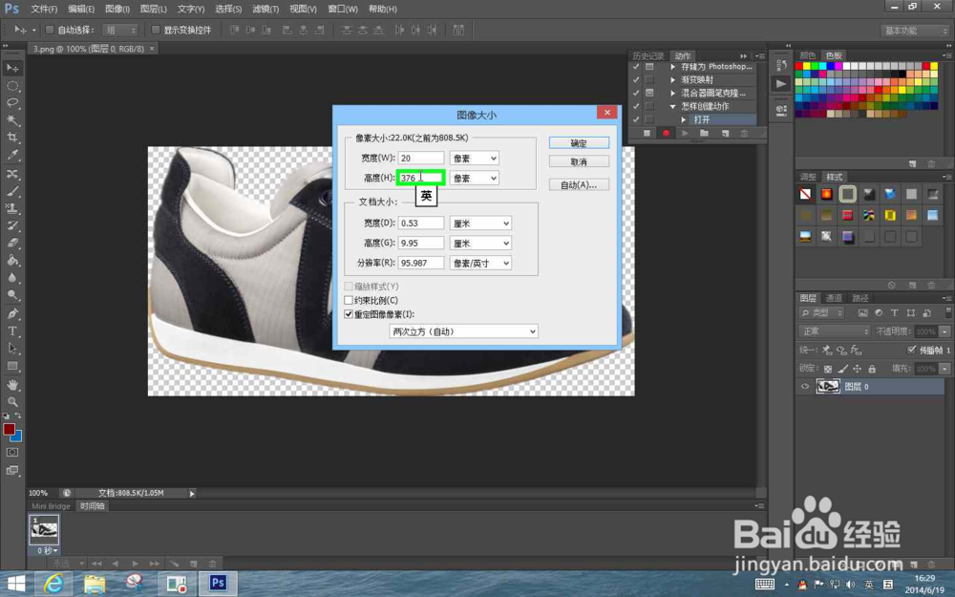Viewport: 955px width, 597px height.
Task: Click 自动(A)... button
Action: pos(579,184)
